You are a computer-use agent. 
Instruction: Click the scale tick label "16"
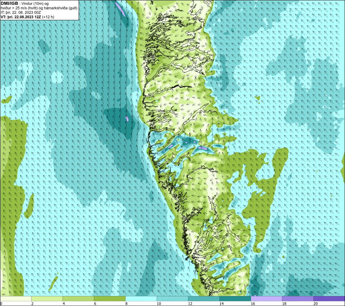click(x=253, y=304)
